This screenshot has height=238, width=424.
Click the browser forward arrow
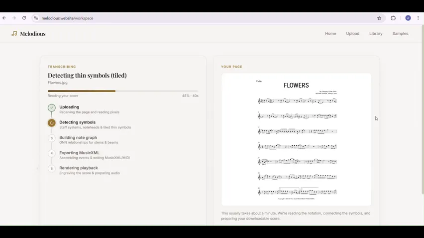(14, 18)
